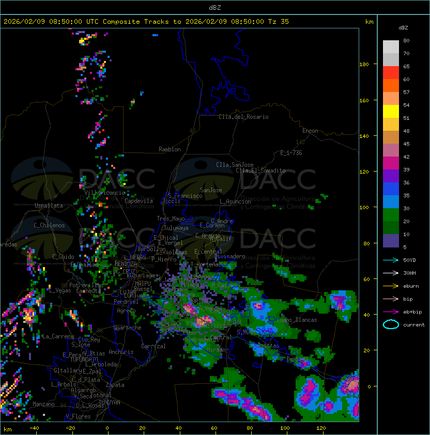Click the cyan 'current' ellipse in legend
Screen dimensions: 430x435
[391, 324]
